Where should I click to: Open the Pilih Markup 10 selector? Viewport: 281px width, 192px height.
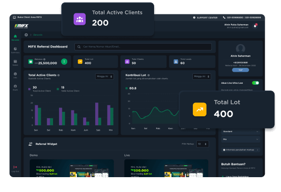click(203, 144)
